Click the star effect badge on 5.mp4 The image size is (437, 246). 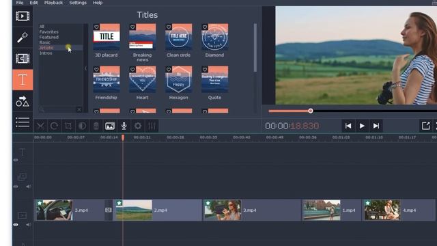click(40, 203)
